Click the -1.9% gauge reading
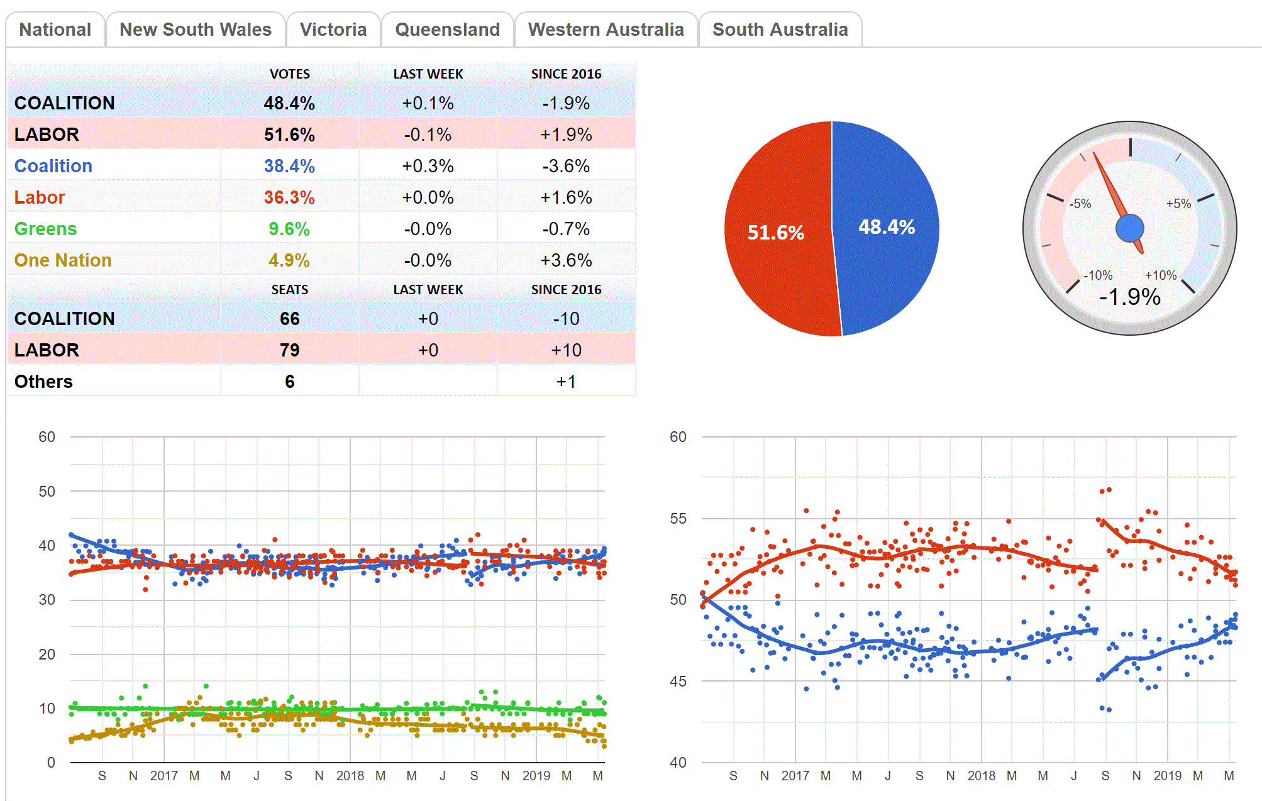Screen dimensions: 1262x801 1130,297
